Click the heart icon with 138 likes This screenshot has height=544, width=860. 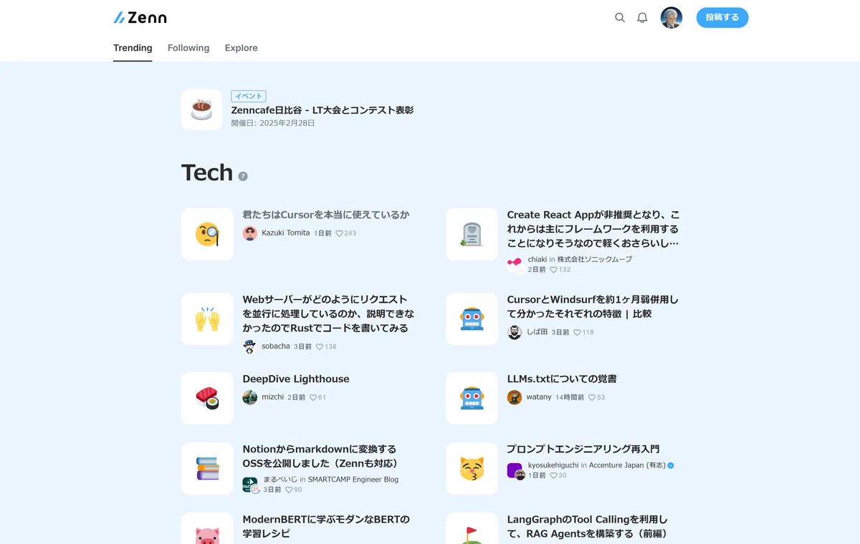pyautogui.click(x=320, y=346)
